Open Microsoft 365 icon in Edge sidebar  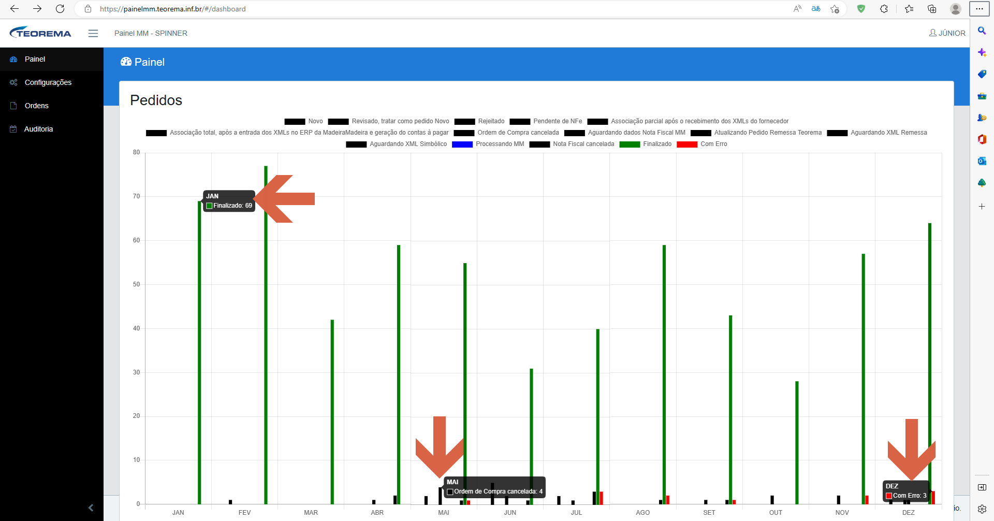[x=982, y=139]
